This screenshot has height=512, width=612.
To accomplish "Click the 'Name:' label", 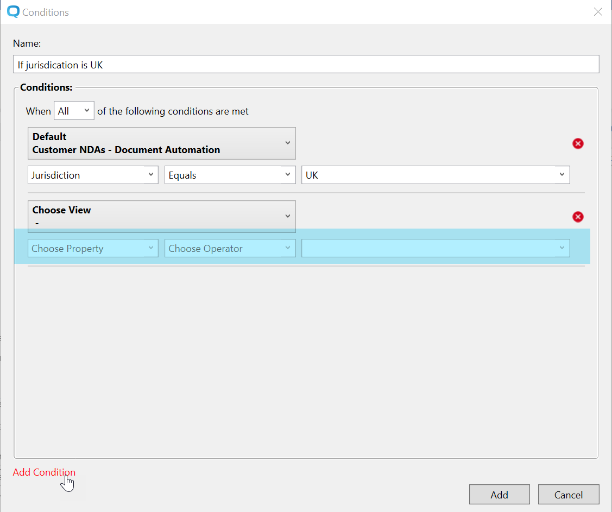I will pos(27,43).
